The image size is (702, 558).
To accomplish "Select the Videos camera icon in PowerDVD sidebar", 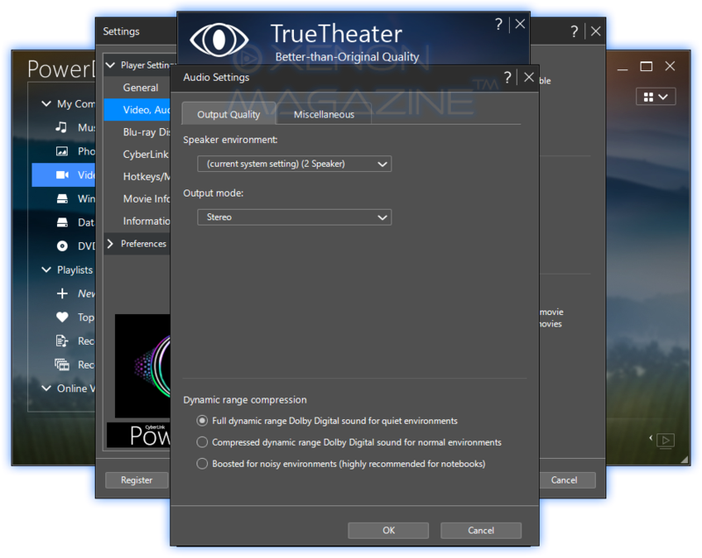I will click(x=62, y=175).
